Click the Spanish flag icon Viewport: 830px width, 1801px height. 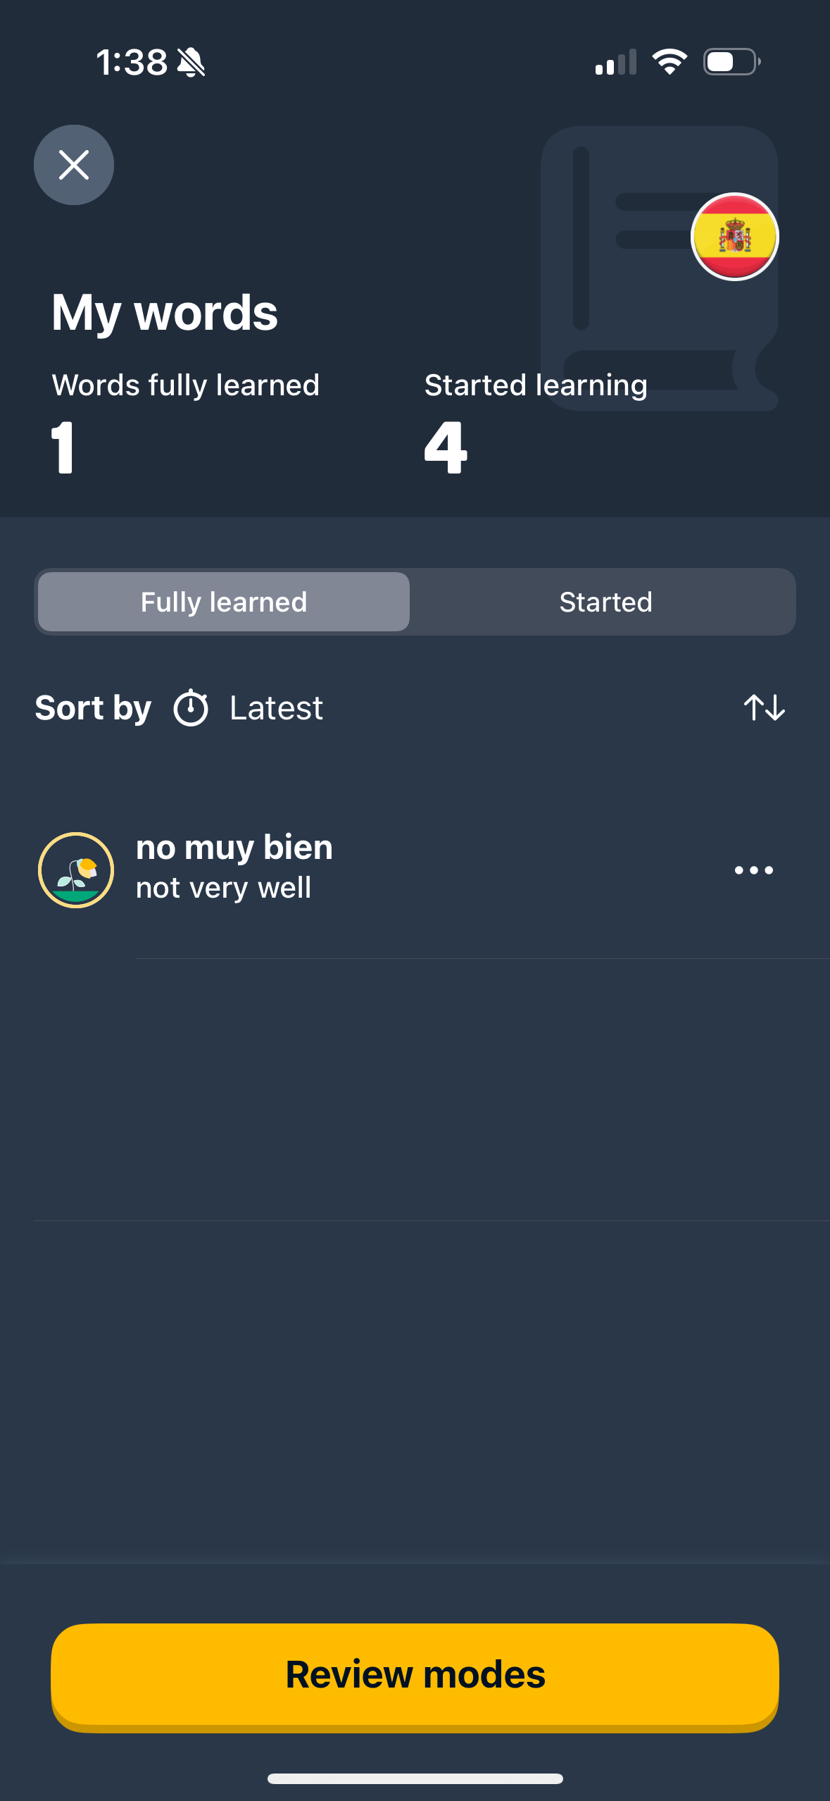734,236
